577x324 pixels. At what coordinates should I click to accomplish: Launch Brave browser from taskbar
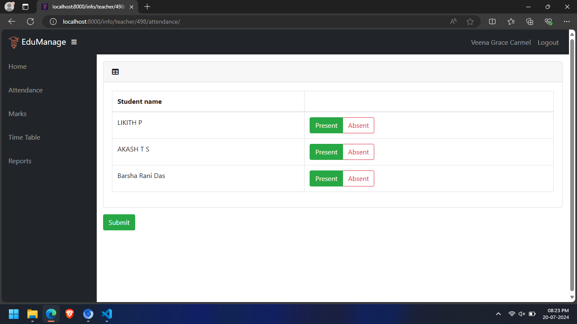(70, 314)
